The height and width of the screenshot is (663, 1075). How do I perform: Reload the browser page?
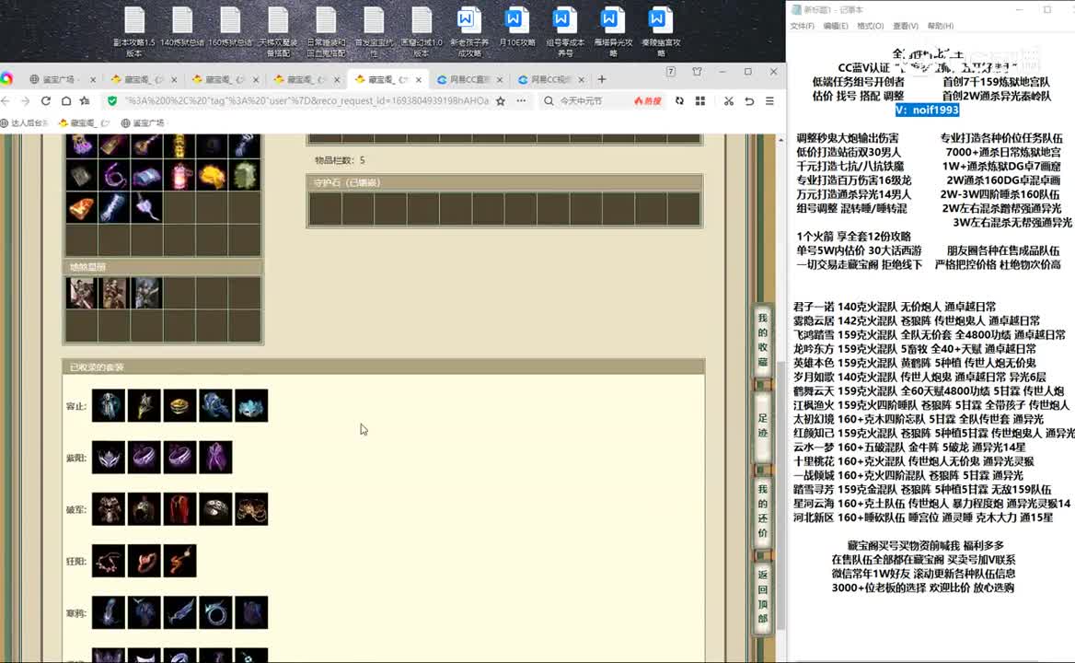tap(46, 100)
